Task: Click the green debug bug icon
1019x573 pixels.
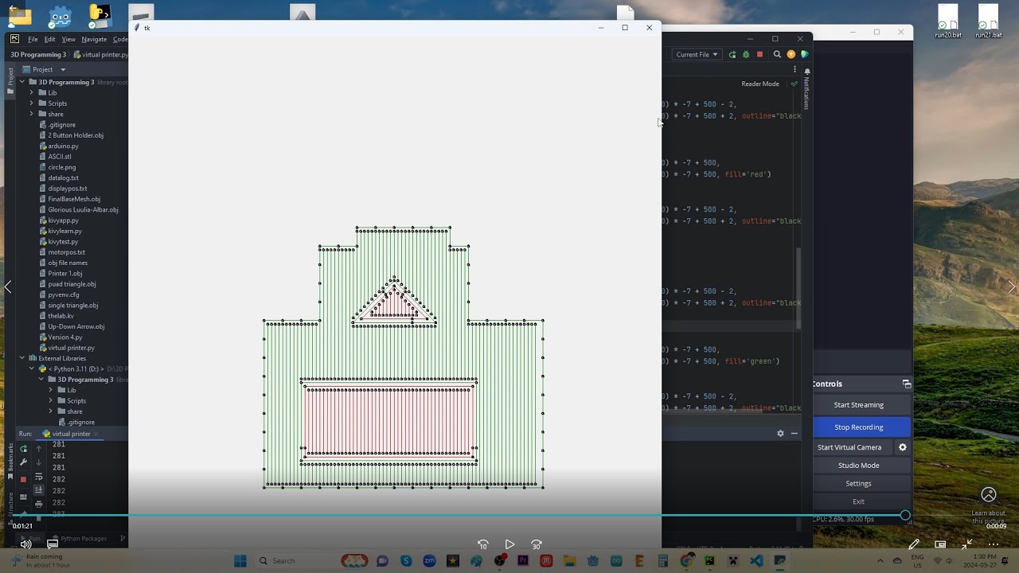Action: pos(746,54)
